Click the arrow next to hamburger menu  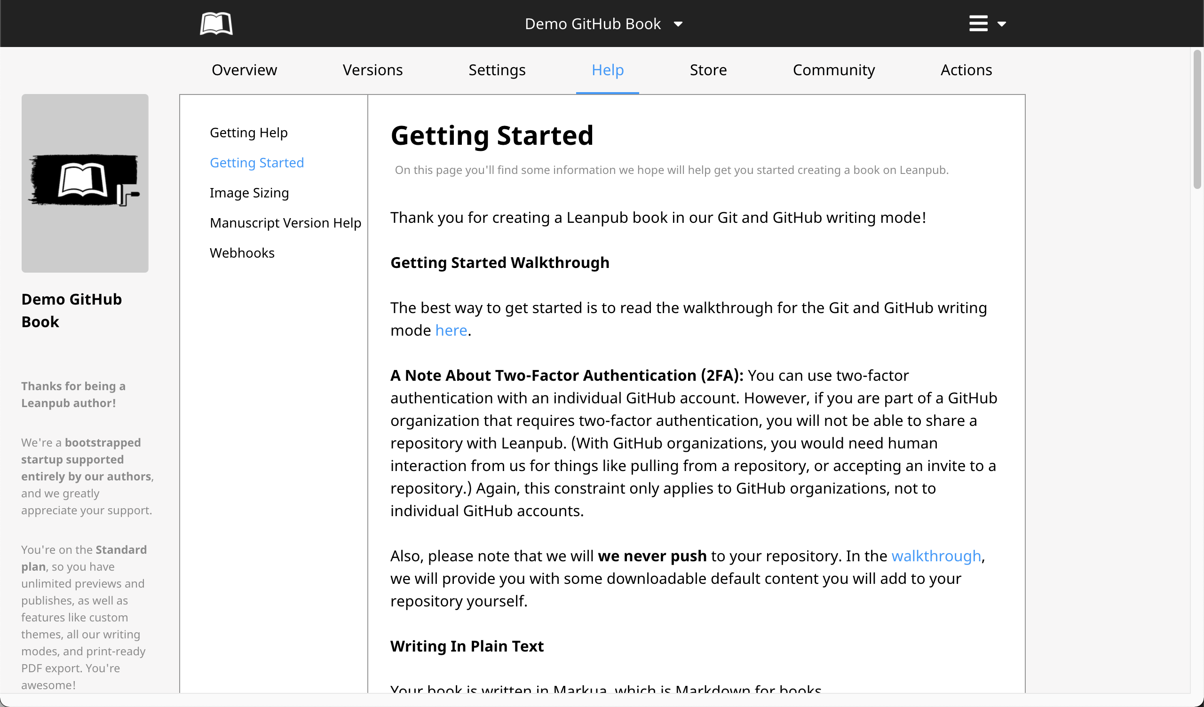1002,24
